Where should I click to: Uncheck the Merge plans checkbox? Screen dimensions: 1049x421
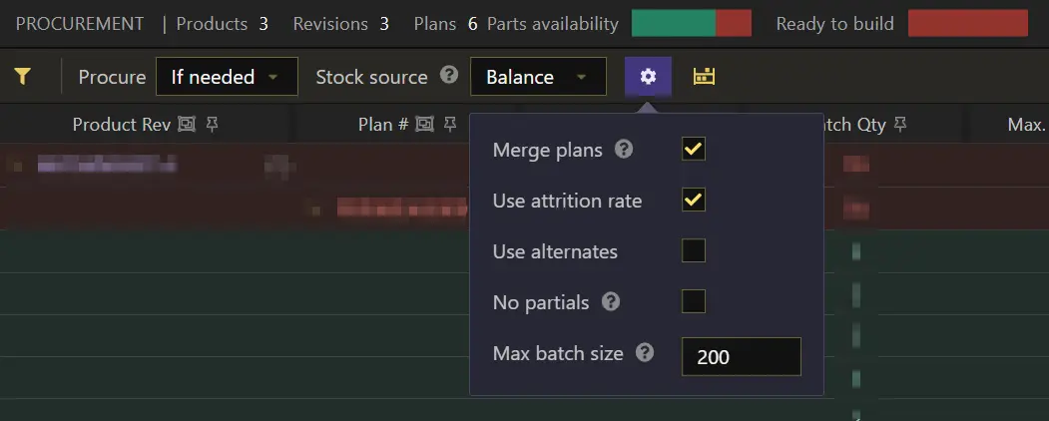[694, 150]
